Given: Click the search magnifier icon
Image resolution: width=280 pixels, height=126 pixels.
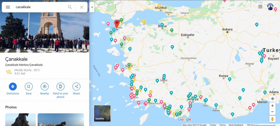Looking at the screenshot, I should [x=70, y=7].
